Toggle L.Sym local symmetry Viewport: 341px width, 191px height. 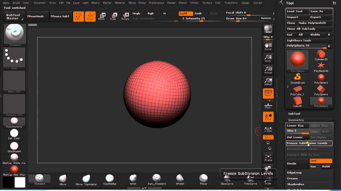pyautogui.click(x=268, y=129)
